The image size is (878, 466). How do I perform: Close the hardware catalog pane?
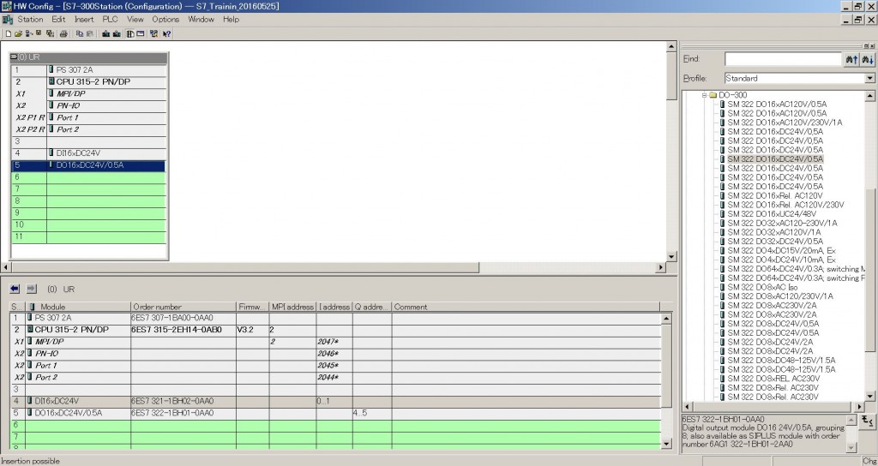[x=872, y=46]
